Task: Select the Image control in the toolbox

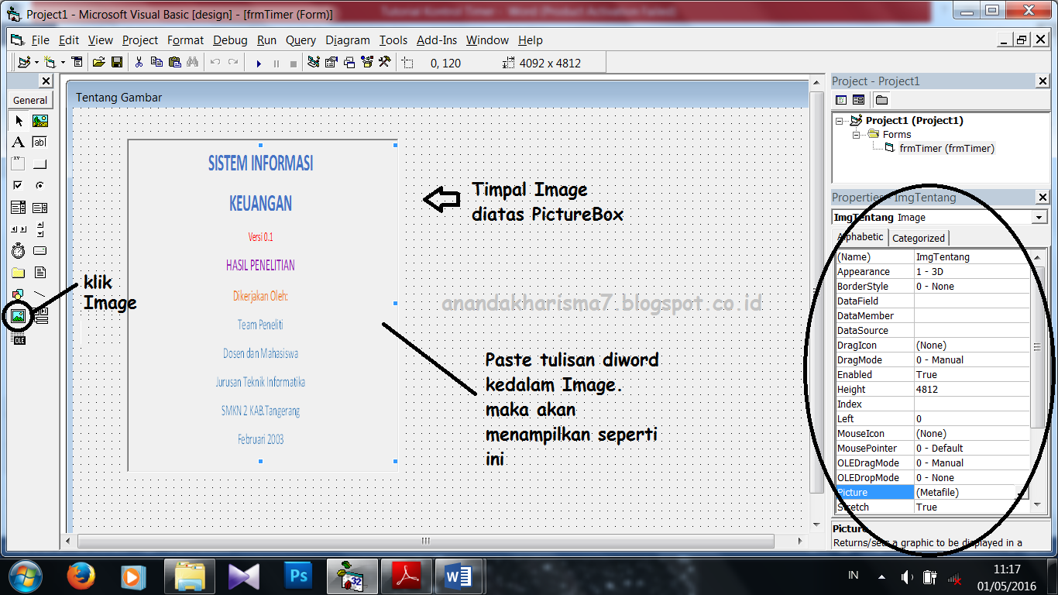Action: (x=17, y=315)
